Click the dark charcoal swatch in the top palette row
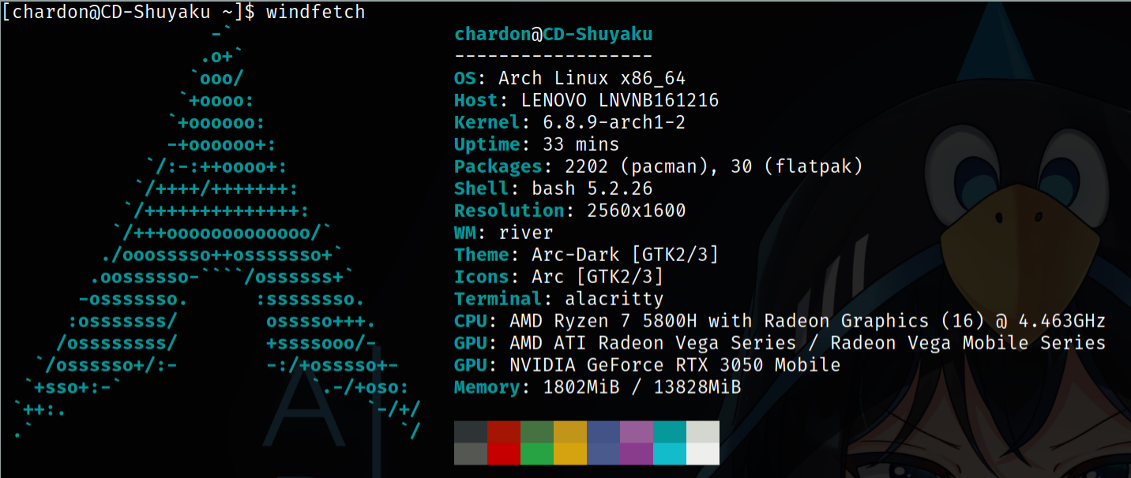 [x=471, y=431]
